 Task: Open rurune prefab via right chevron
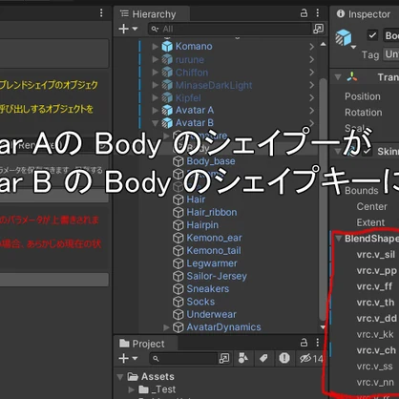point(312,59)
